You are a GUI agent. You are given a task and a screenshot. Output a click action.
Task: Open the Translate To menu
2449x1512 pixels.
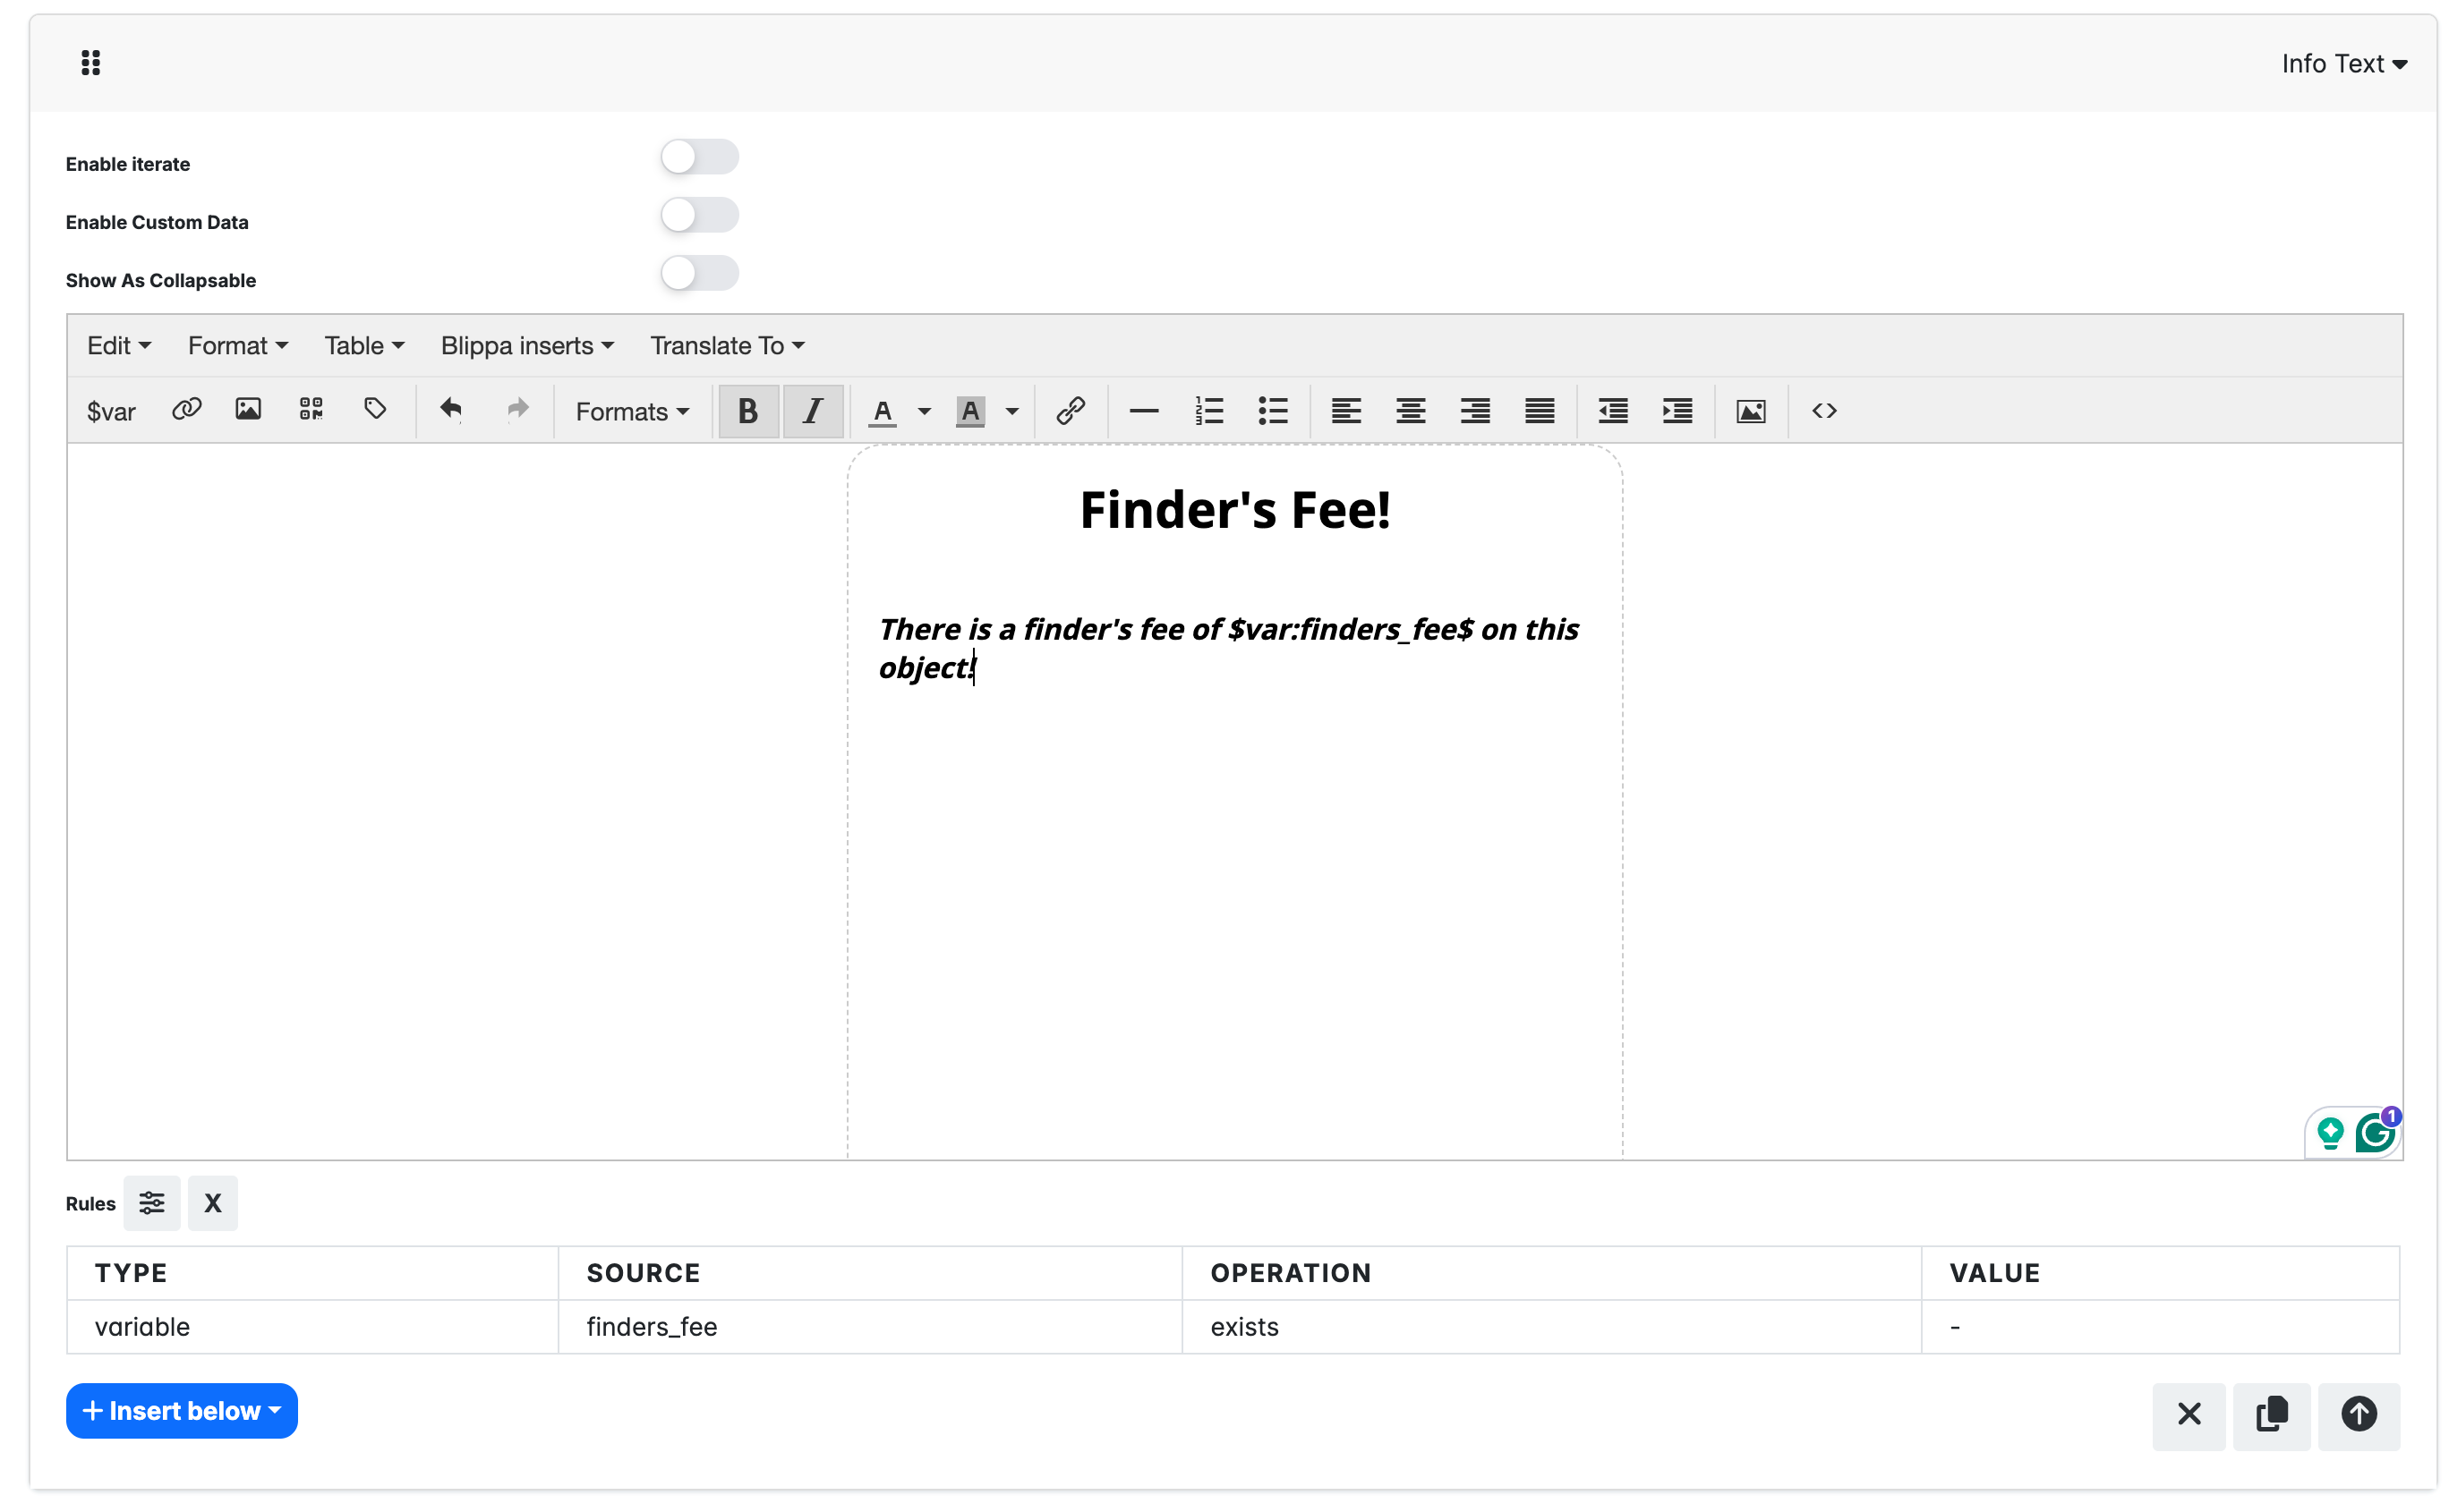coord(728,346)
